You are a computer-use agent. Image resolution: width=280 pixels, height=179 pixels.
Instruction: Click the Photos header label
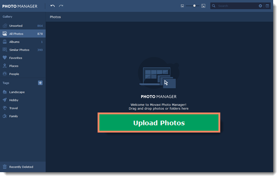click(x=55, y=17)
